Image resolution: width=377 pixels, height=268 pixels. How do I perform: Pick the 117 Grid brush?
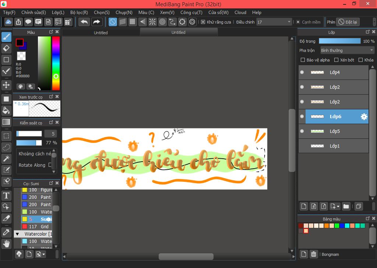pos(37,226)
